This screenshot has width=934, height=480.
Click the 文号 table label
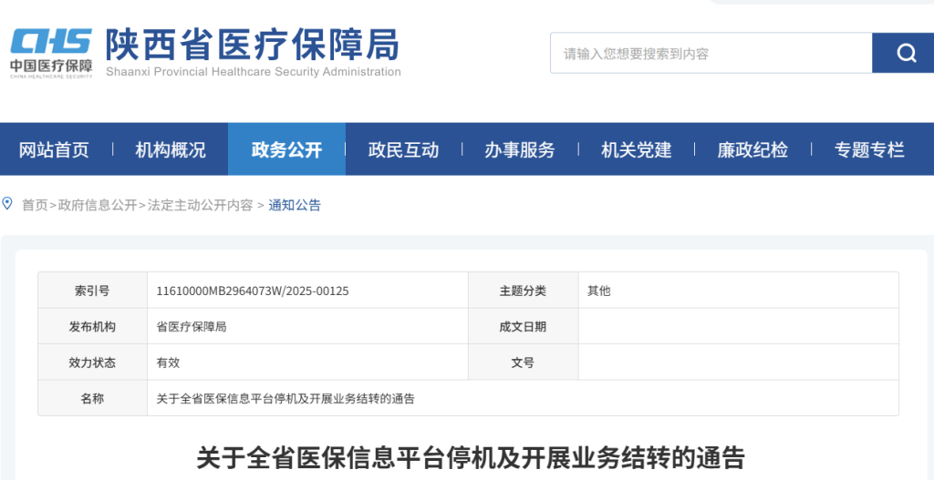523,363
